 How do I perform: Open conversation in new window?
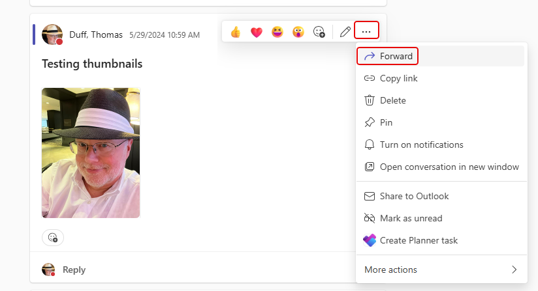(x=449, y=167)
